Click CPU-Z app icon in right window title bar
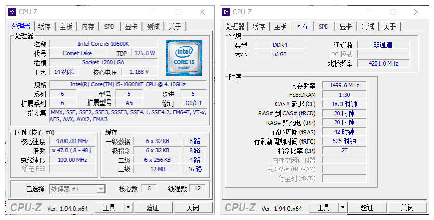434x220 pixels. (x=226, y=12)
